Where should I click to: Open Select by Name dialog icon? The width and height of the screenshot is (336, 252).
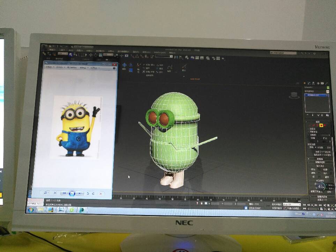pyautogui.click(x=75, y=55)
